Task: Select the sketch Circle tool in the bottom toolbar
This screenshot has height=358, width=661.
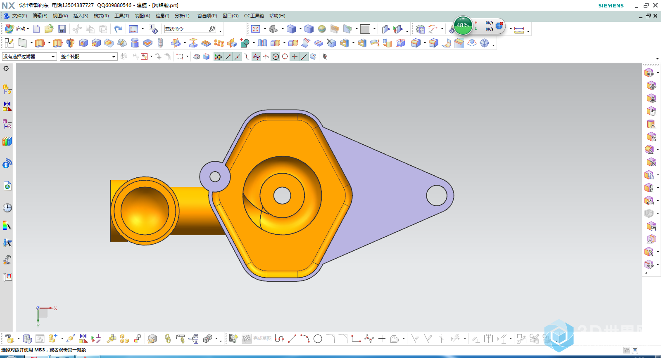Action: pyautogui.click(x=318, y=339)
